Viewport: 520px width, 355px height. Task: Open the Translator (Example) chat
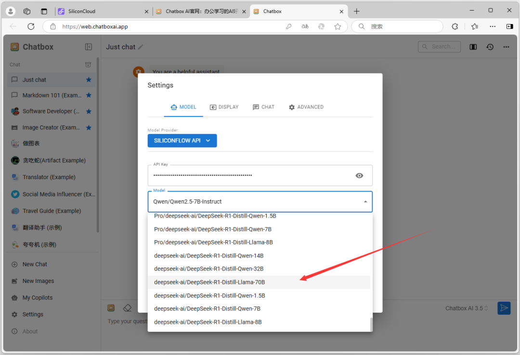point(52,177)
